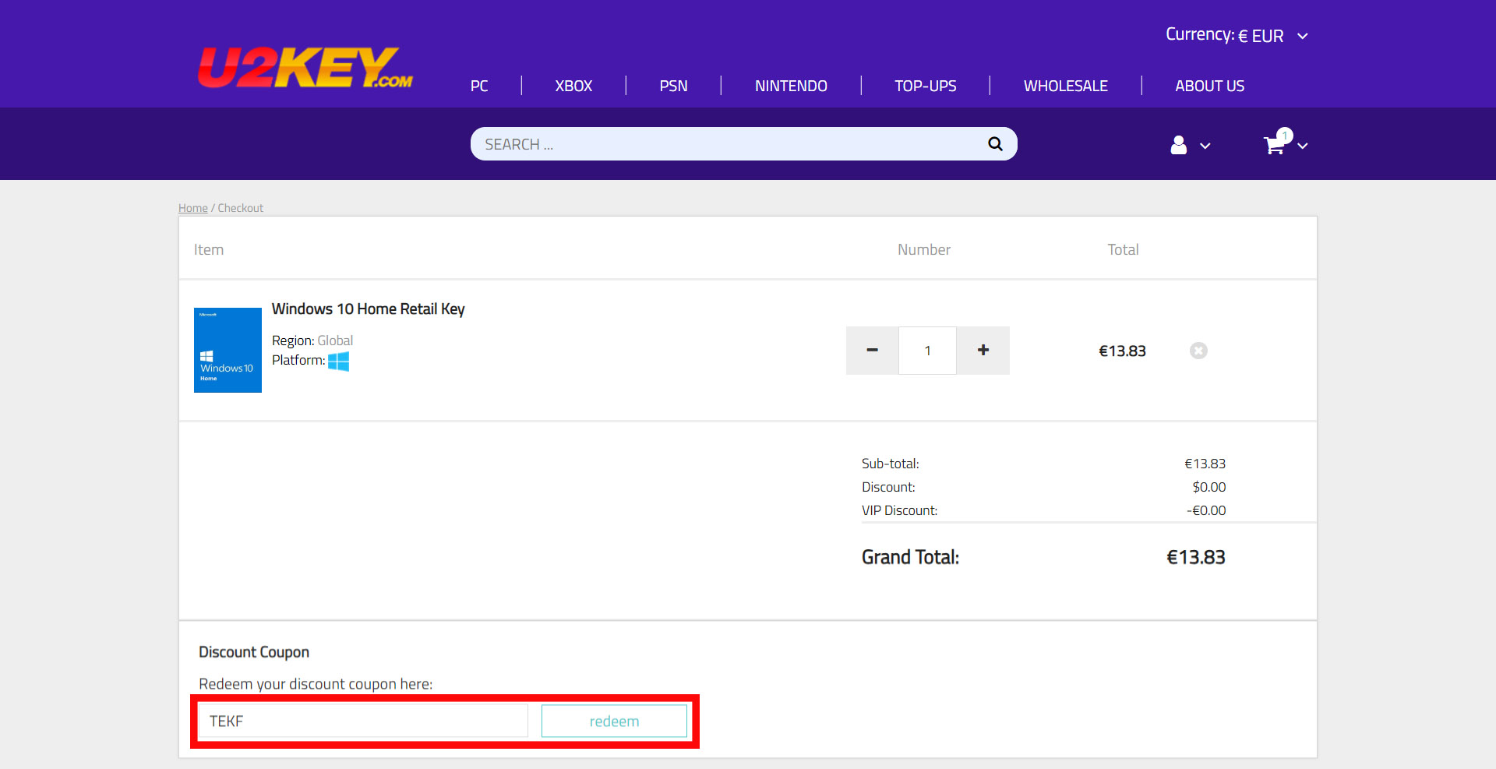Click the Windows 10 Home product thumbnail
The height and width of the screenshot is (769, 1496).
[228, 350]
